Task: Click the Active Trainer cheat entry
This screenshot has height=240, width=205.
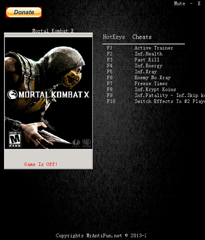Action: [x=154, y=48]
